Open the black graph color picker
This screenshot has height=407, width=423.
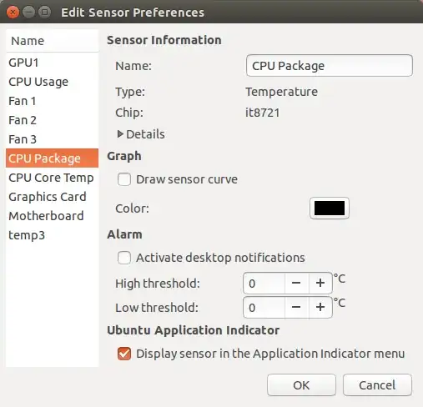330,209
